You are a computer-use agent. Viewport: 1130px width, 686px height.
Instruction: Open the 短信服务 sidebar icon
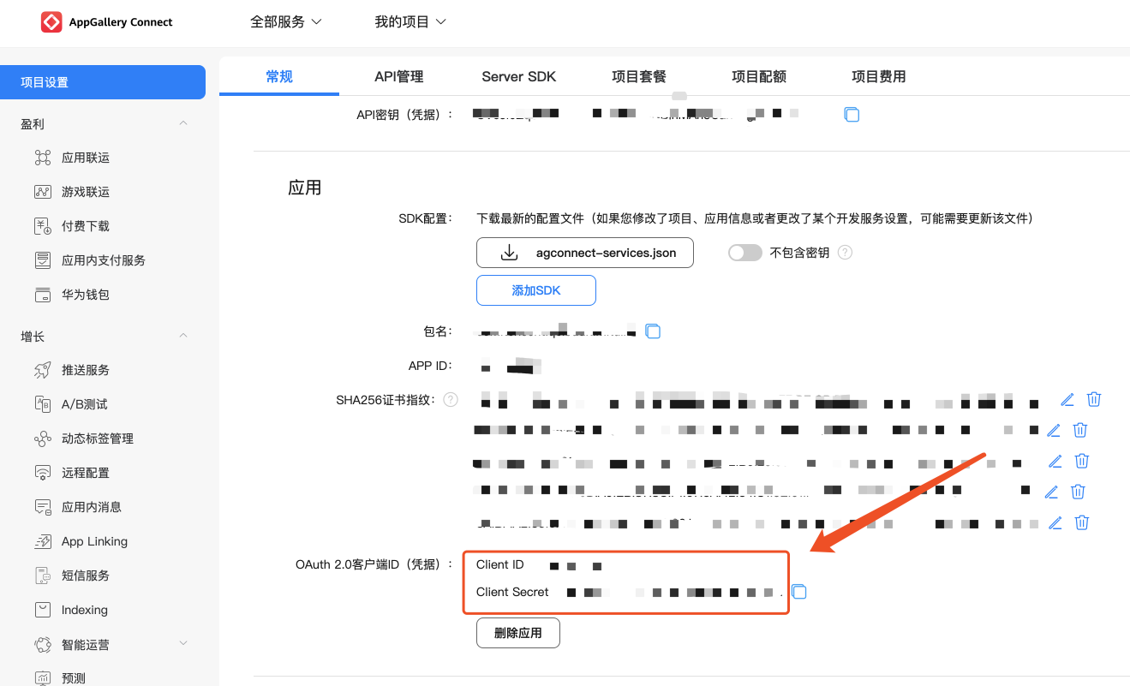[43, 576]
